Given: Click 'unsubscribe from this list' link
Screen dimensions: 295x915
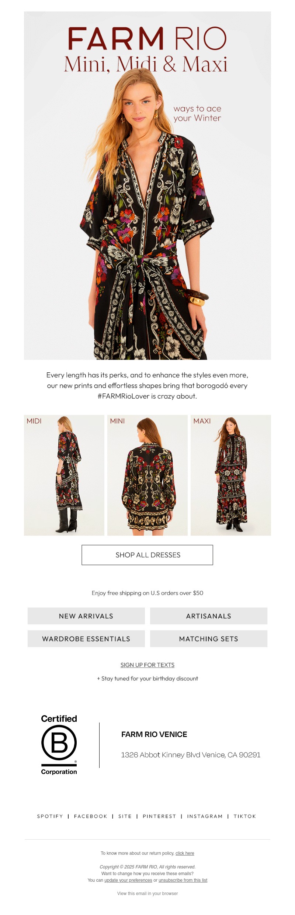Looking at the screenshot, I should click(x=183, y=880).
